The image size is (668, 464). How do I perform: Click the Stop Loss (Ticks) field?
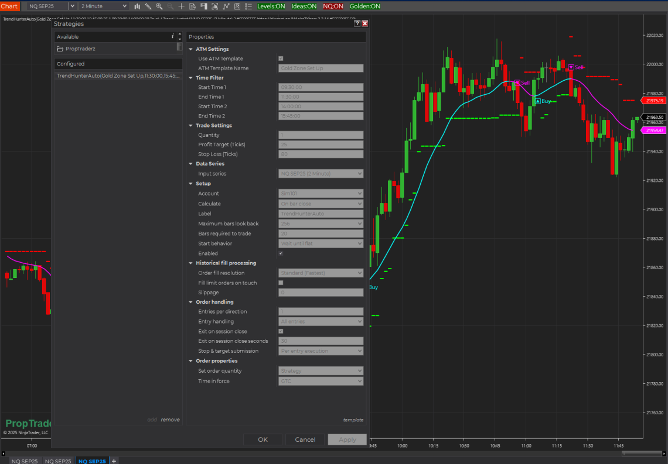321,154
